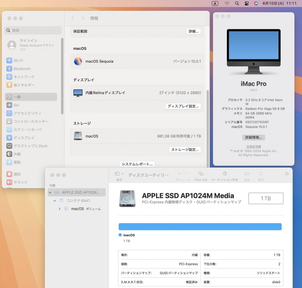Viewport: 302px width, 288px height.
Task: Click add volume plus icon in Disk Utility
Action: click(179, 173)
